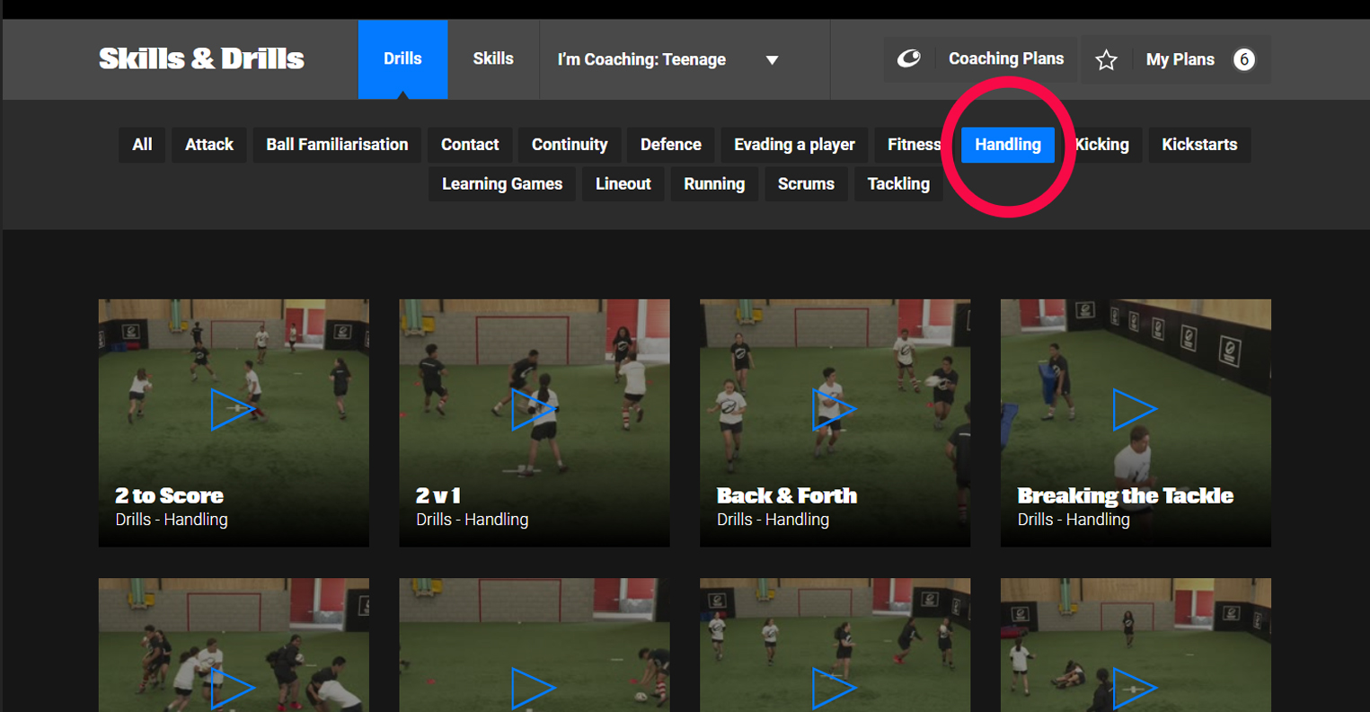Click the Skills & Drills title logo

pyautogui.click(x=201, y=59)
